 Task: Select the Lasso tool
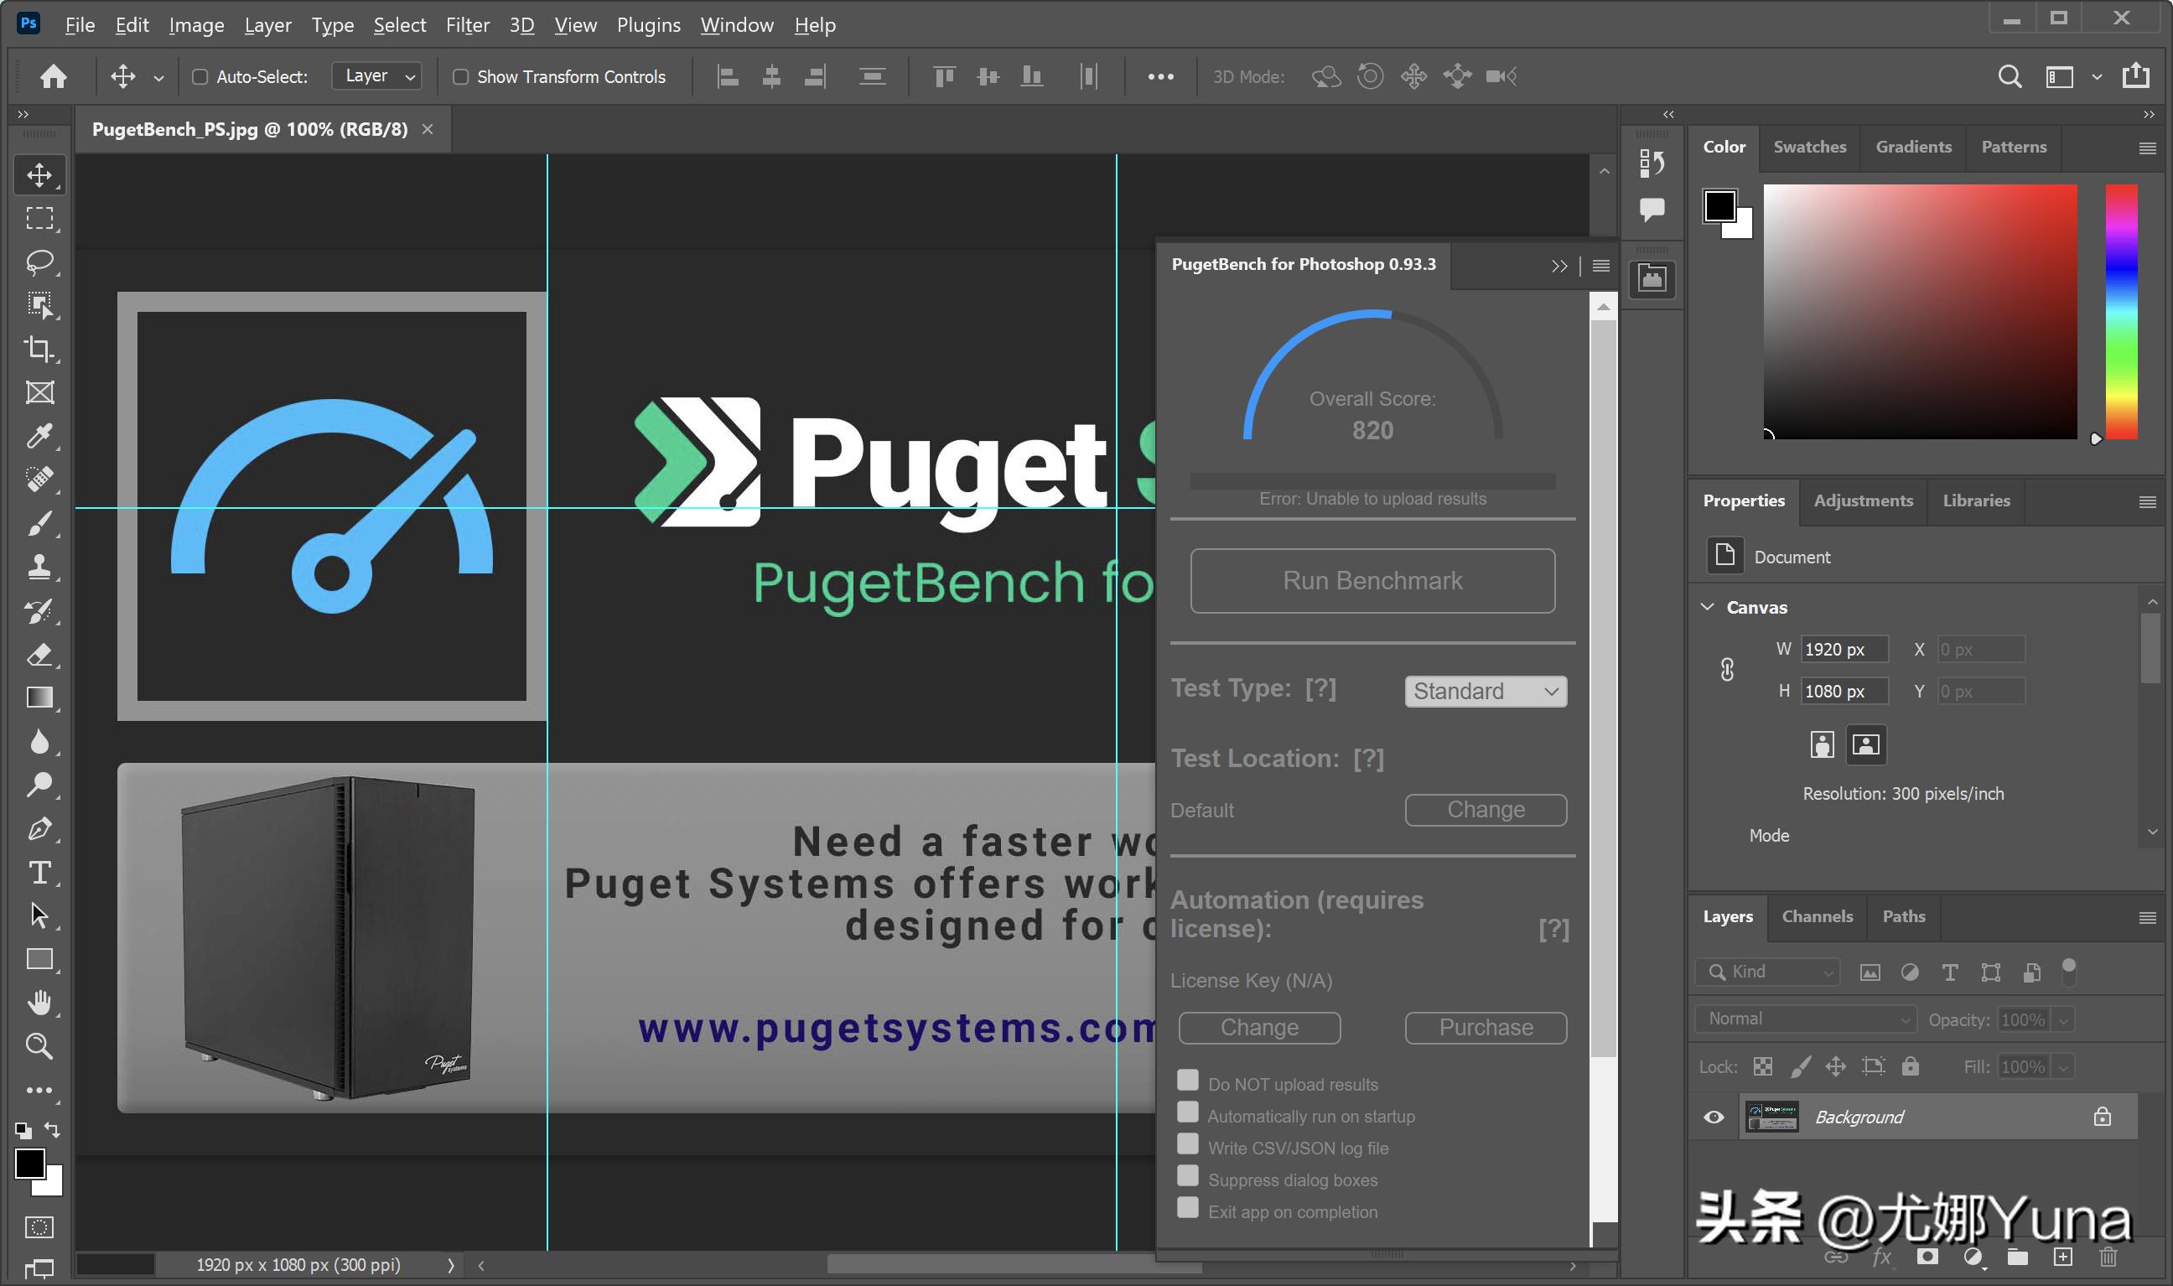coord(39,262)
